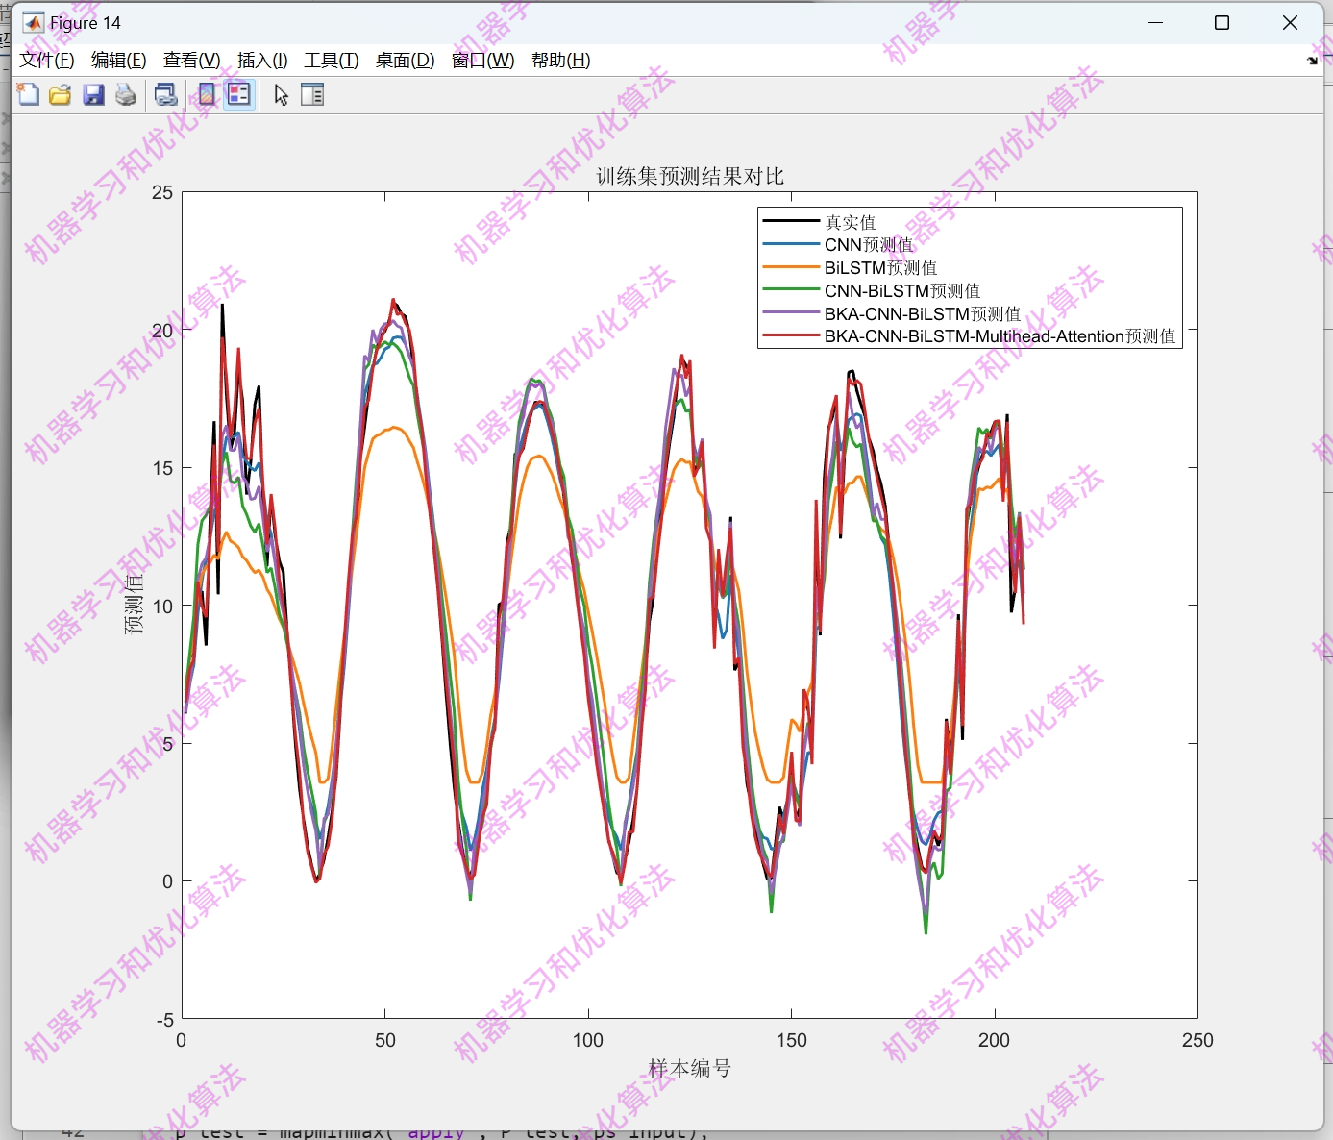The image size is (1333, 1140).
Task: Select the BKA-CNN-BiLSTM-Multihead-Attention预测值 legend entry
Action: (x=1000, y=336)
